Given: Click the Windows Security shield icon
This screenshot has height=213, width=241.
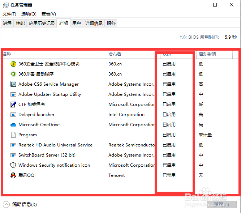Looking at the screenshot, I should 13,165.
